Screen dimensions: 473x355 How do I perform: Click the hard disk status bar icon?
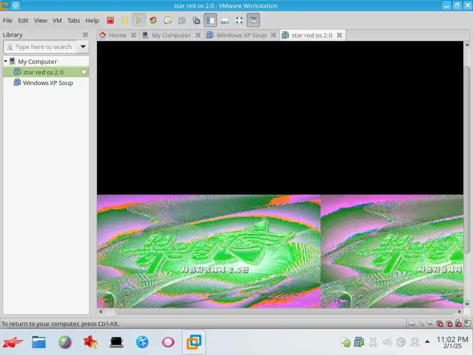(x=412, y=324)
